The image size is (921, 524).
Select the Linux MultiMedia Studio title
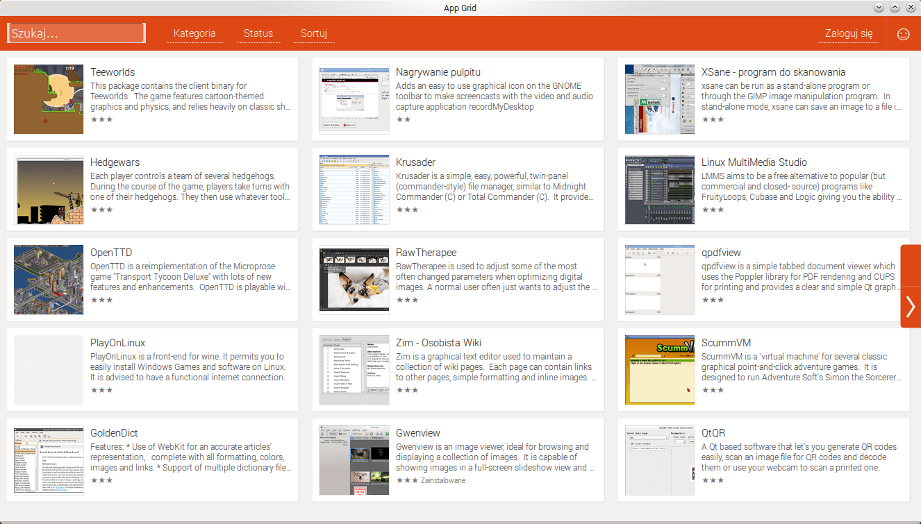click(754, 162)
